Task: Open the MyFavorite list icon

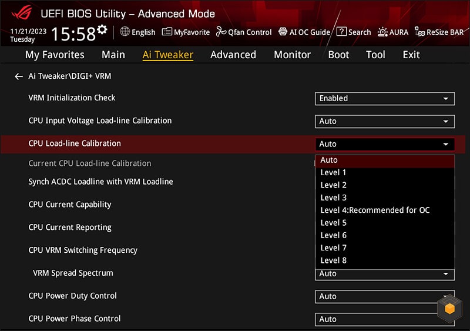Action: [167, 32]
